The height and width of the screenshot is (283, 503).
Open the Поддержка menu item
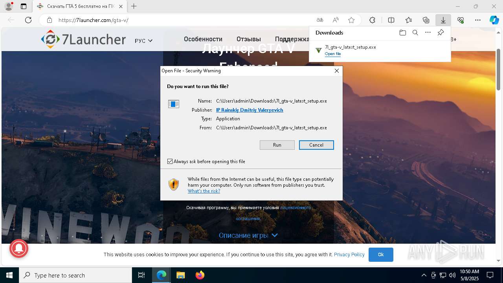tap(292, 39)
